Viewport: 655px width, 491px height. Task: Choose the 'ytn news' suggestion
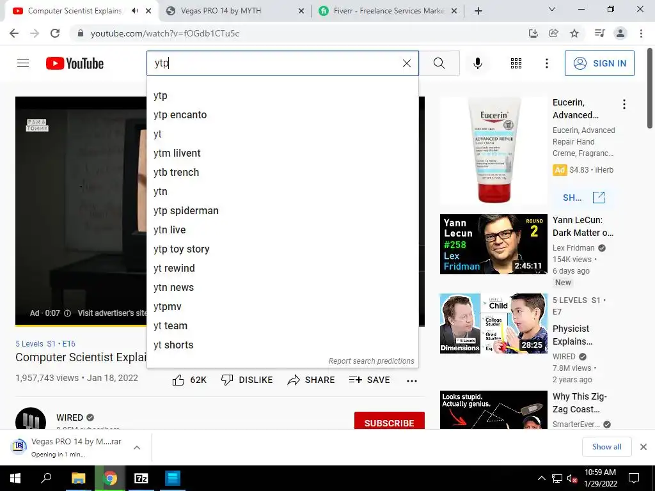282,288
